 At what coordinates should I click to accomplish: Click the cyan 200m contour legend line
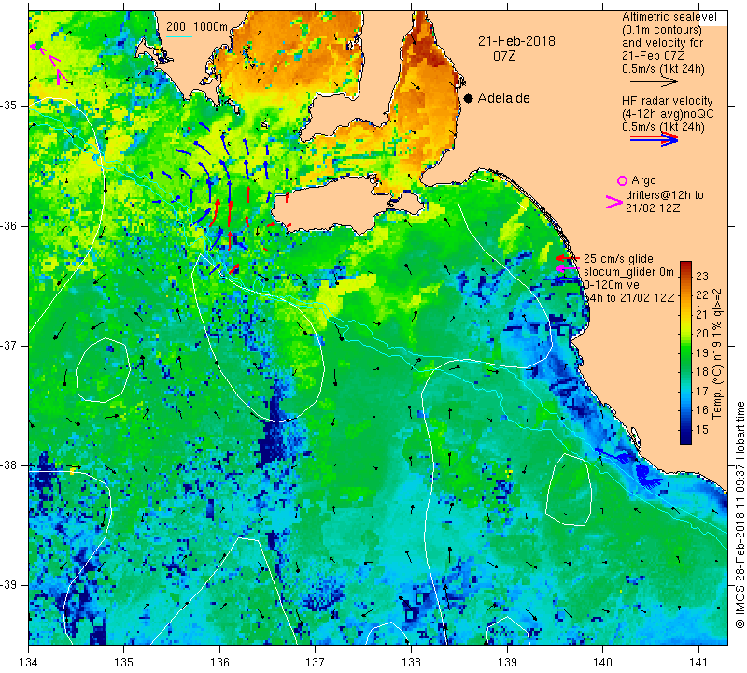coord(178,36)
